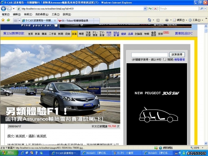The height and width of the screenshot is (156, 208).
Task: Open the zoom level 100% dropdown
Action: tap(202, 148)
